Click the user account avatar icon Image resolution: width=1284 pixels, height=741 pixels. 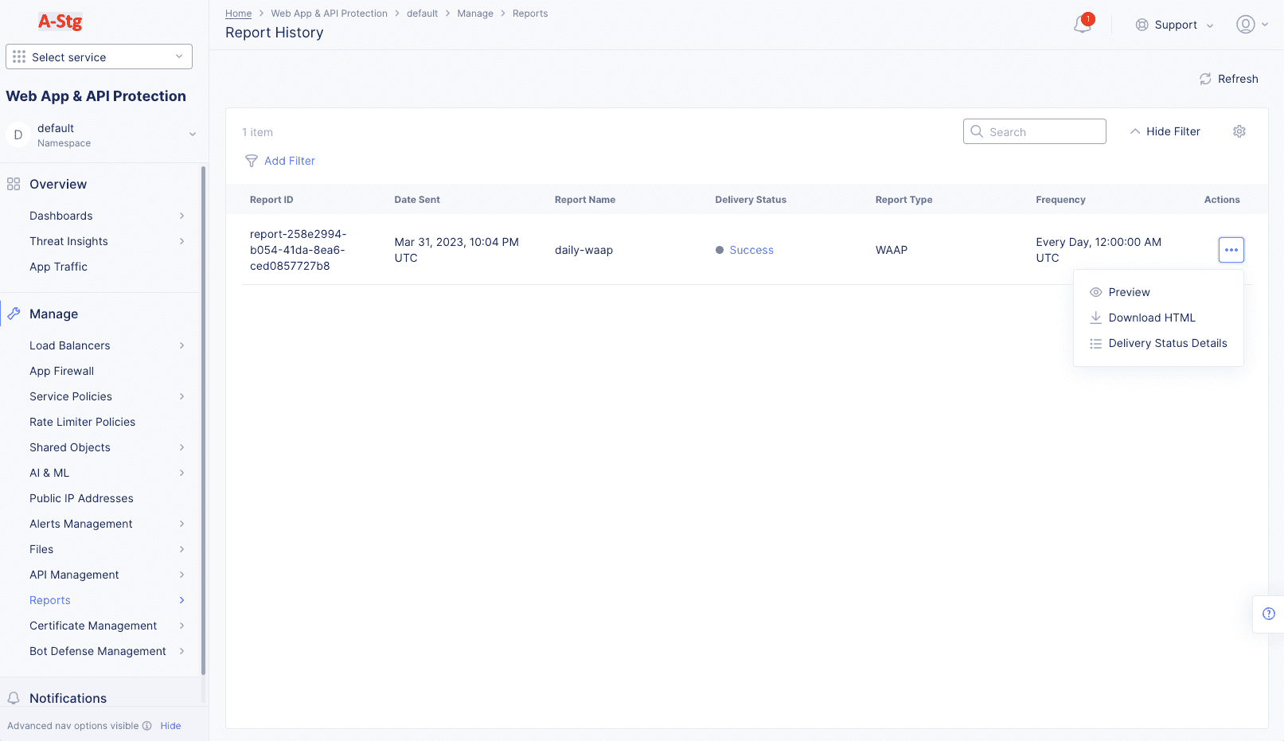coord(1245,25)
